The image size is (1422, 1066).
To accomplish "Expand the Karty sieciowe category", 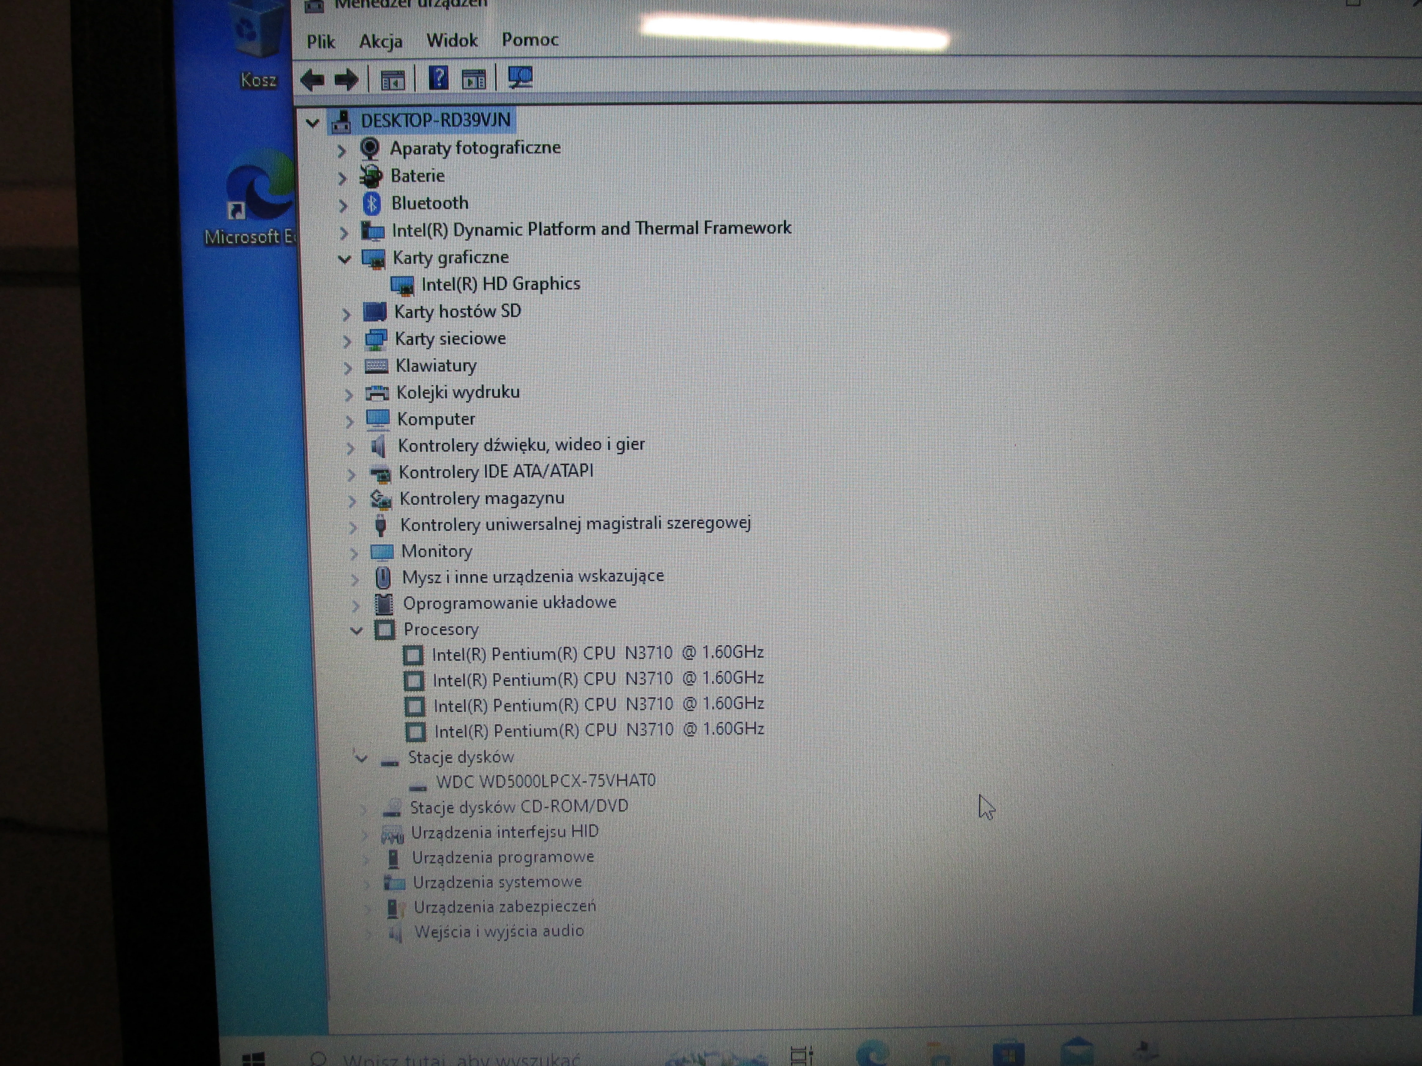I will tap(347, 341).
